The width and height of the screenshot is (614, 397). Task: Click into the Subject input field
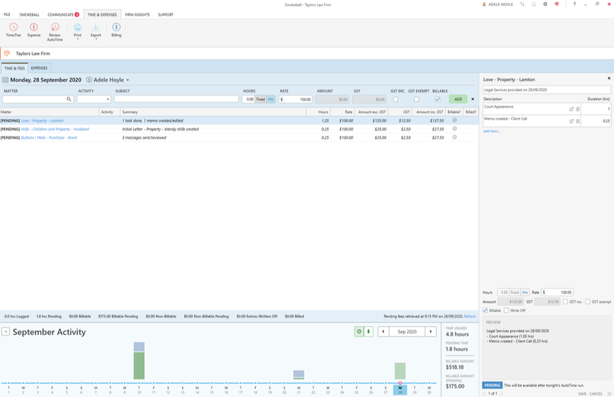[x=176, y=99]
